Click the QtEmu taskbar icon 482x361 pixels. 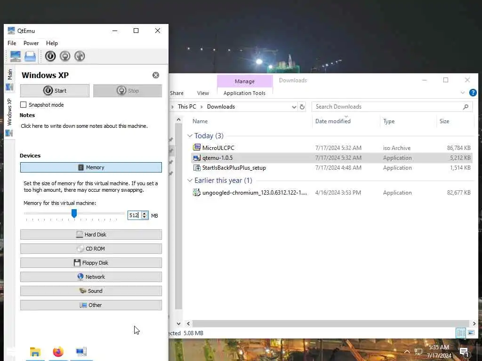click(81, 352)
